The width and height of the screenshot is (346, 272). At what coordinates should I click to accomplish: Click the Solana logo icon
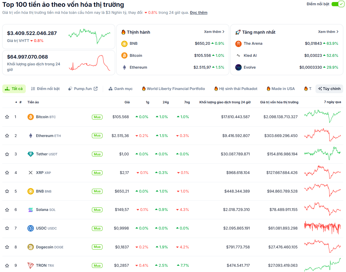[x=30, y=210]
